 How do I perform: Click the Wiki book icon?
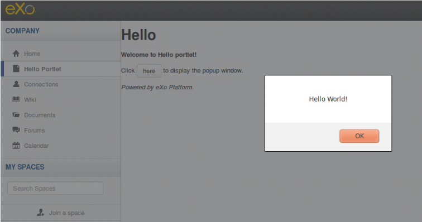click(x=16, y=99)
